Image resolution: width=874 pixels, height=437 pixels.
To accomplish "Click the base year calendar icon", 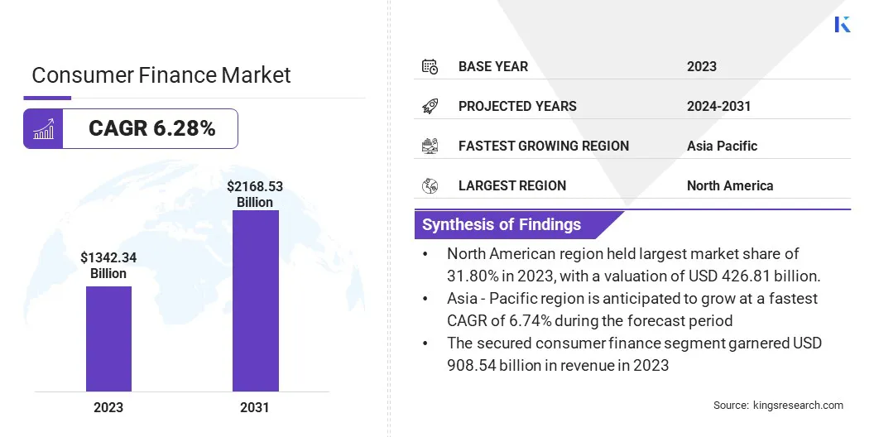I will click(430, 66).
